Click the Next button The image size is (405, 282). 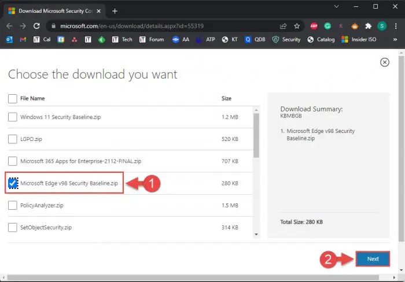(x=373, y=259)
